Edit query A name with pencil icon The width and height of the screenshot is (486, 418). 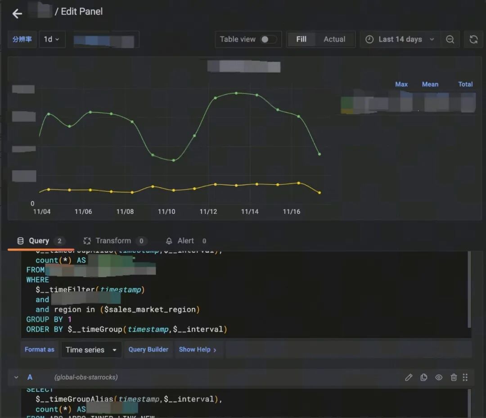click(x=409, y=377)
